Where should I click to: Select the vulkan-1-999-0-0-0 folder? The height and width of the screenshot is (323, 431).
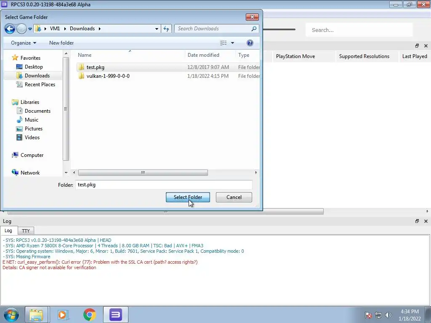168,76
